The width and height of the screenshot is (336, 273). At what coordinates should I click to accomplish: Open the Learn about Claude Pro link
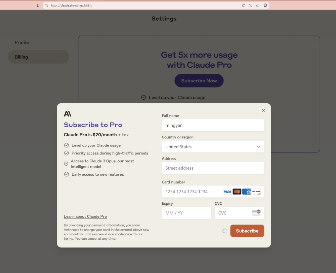coord(85,216)
